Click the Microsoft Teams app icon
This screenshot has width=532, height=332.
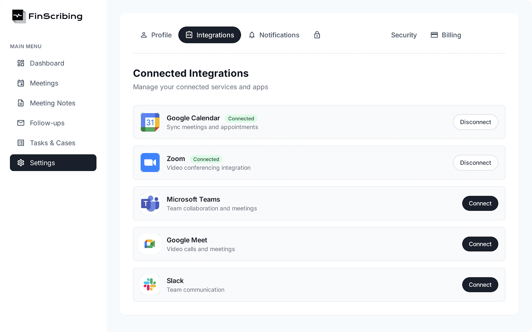coord(150,204)
